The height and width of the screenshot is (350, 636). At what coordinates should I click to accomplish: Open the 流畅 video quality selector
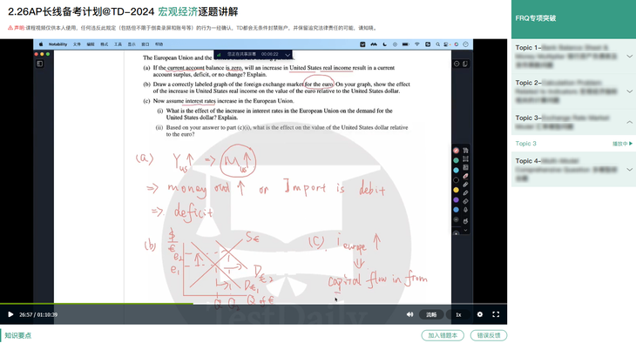coord(431,314)
